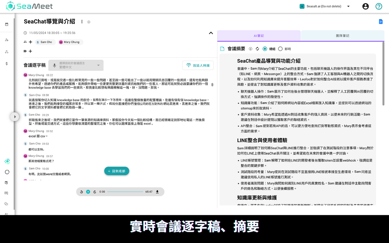Open the calendar icon in left sidebar
Screen dimensions: 389x243
coord(7,24)
